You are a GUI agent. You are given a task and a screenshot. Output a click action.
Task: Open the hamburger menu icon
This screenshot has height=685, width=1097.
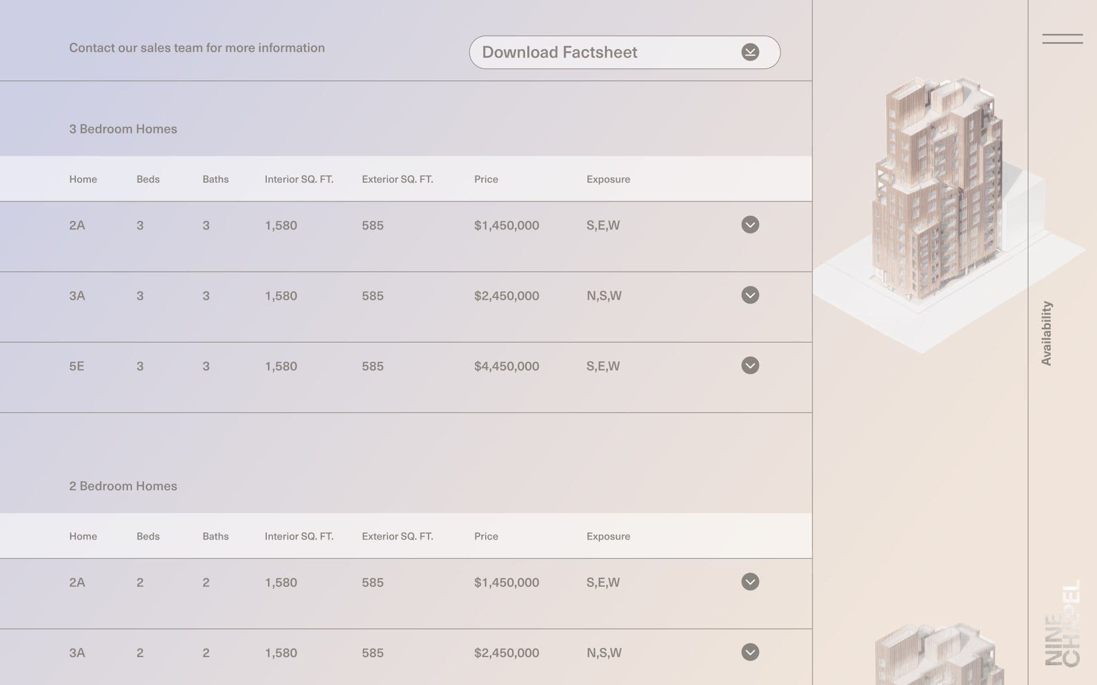[x=1062, y=39]
